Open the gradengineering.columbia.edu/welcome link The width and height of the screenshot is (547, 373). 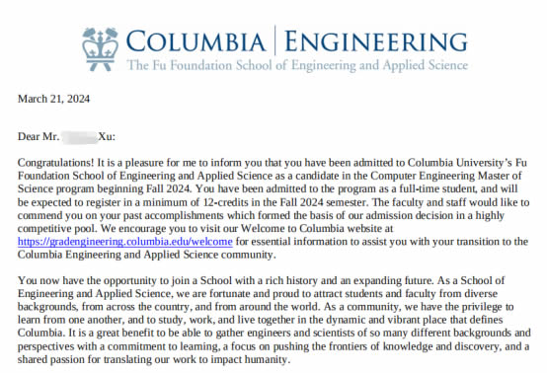[x=124, y=242]
